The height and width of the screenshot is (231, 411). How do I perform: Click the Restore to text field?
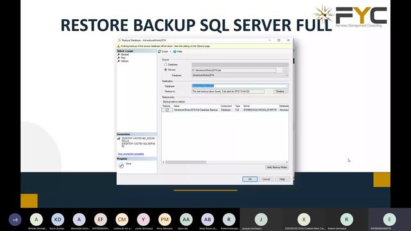(228, 91)
